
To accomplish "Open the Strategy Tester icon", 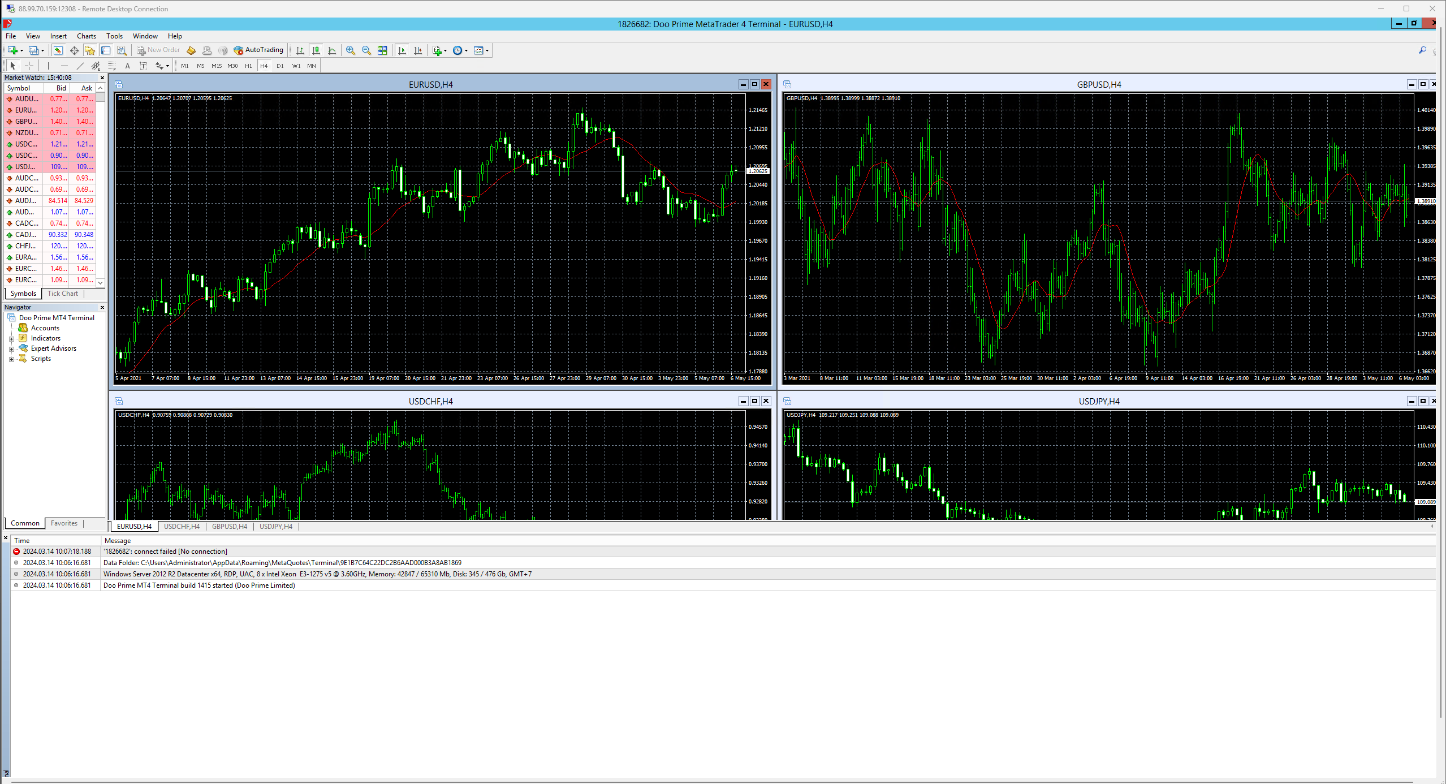I will tap(122, 50).
